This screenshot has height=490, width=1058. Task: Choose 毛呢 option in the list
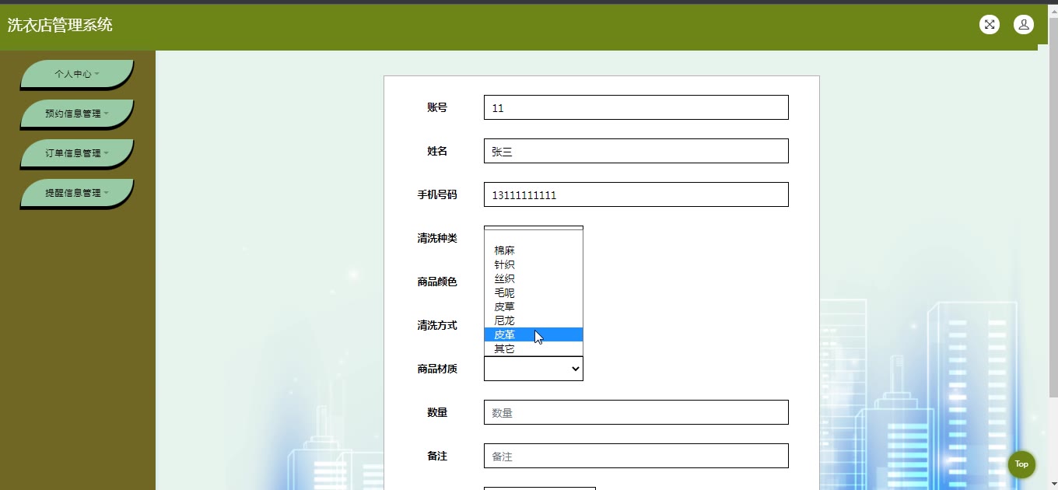coord(534,292)
